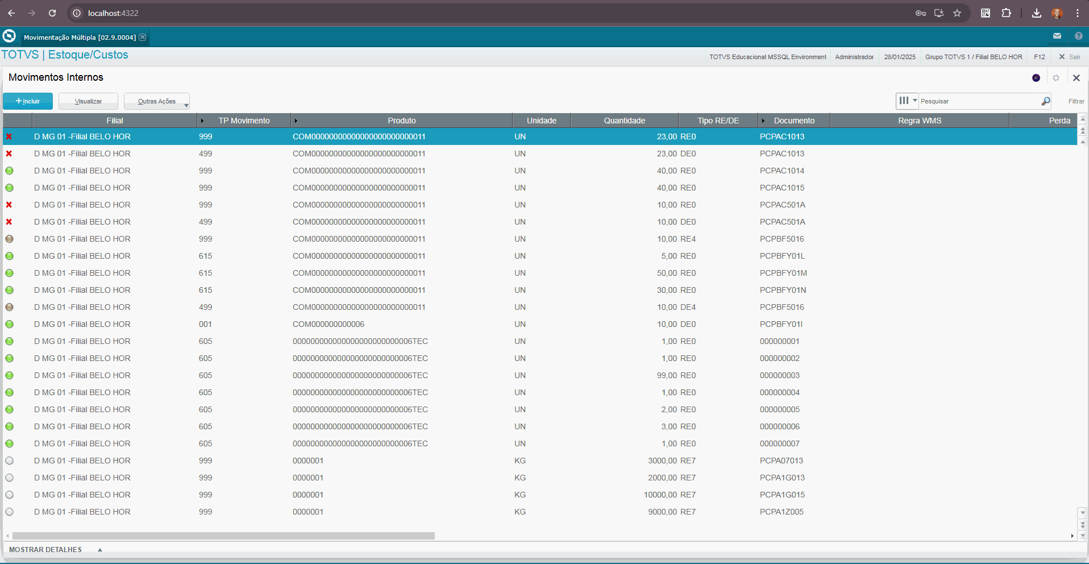1089x564 pixels.
Task: Click the horizontal scrollbar right arrow
Action: (1072, 536)
